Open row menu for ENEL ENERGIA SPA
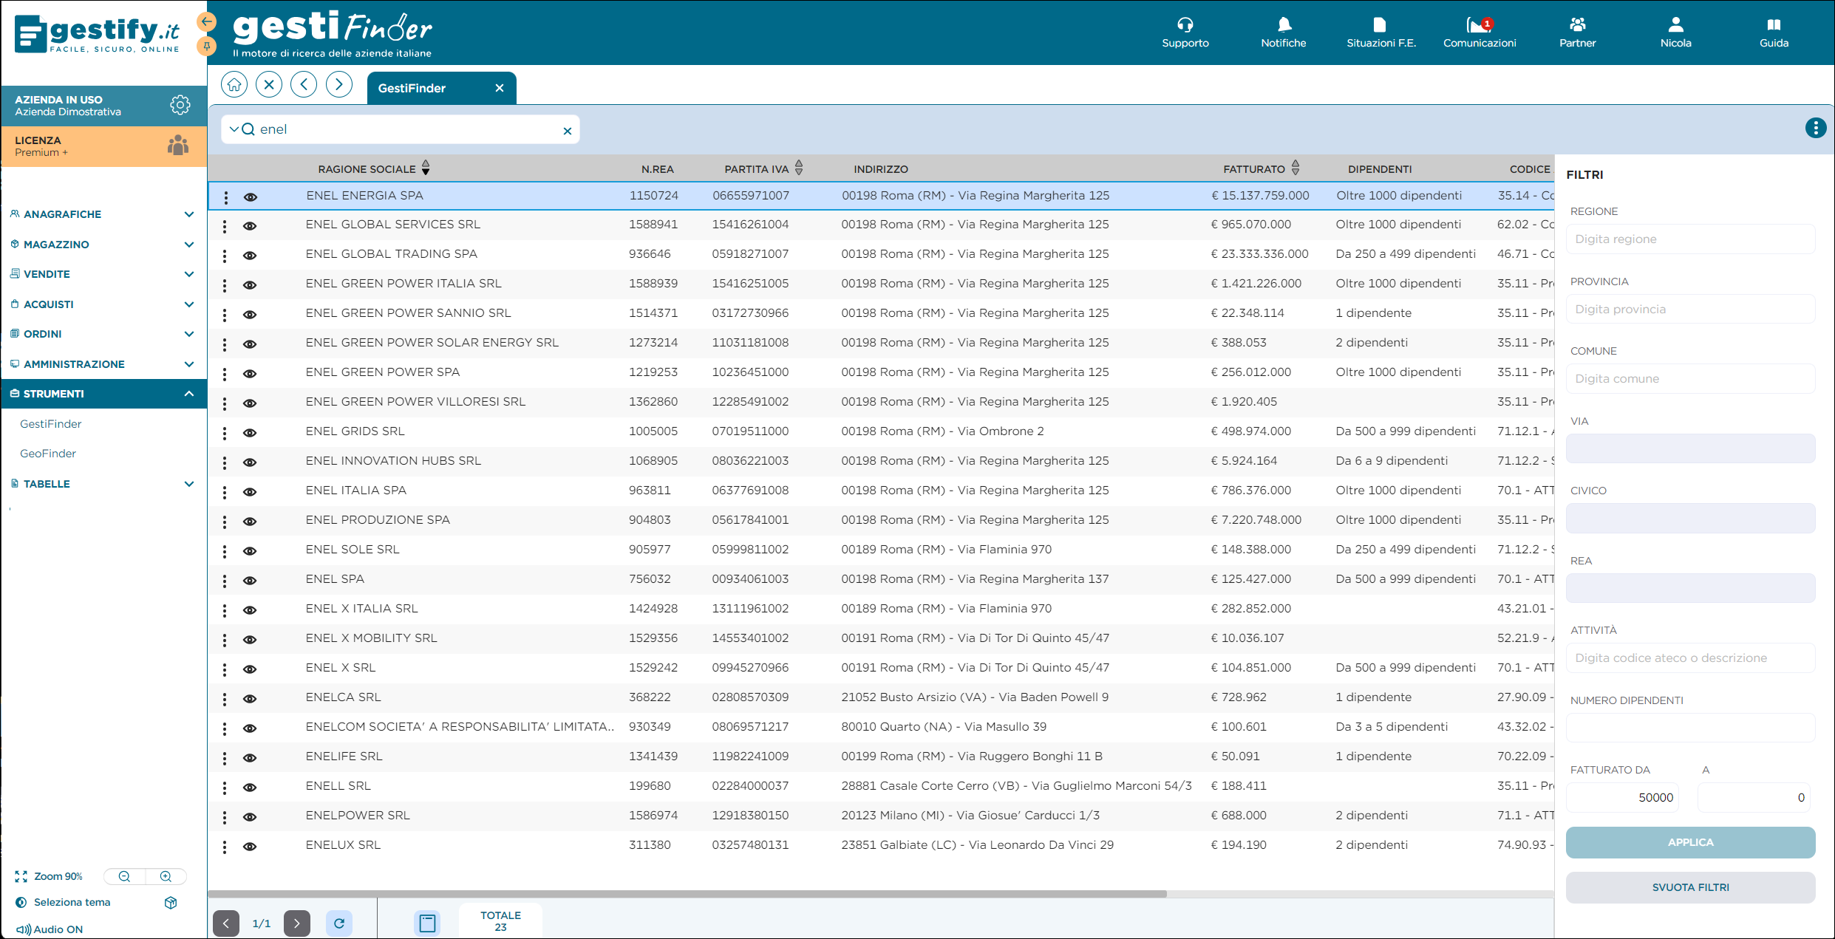 225,197
